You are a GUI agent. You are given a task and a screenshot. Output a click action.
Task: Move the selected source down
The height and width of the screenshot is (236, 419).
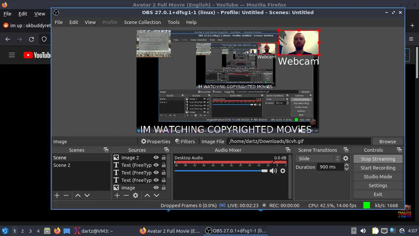156,195
